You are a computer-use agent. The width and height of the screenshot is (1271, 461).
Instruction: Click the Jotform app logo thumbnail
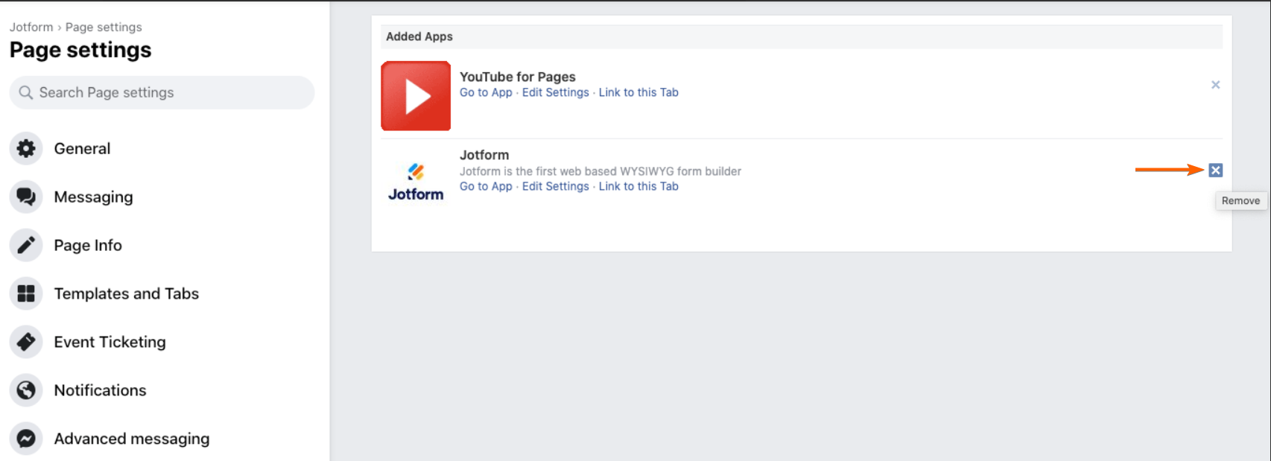pyautogui.click(x=416, y=182)
